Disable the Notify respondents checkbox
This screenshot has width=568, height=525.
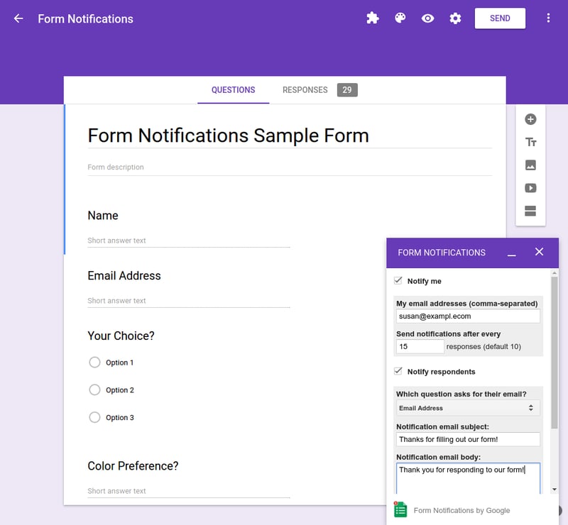[x=398, y=371]
